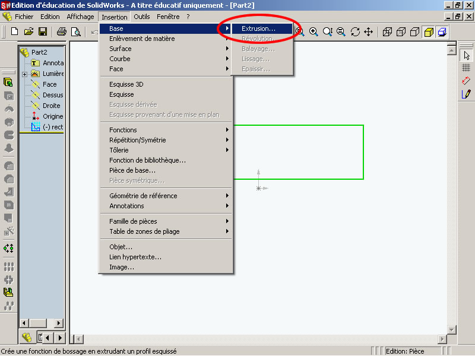Click the Zoom in magnifier icon

pyautogui.click(x=313, y=31)
